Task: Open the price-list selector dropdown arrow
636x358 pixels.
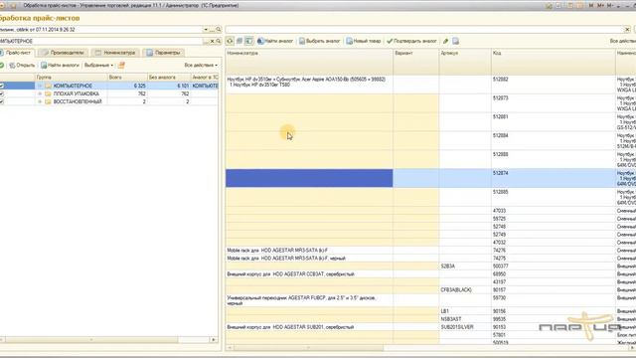Action: (x=206, y=30)
